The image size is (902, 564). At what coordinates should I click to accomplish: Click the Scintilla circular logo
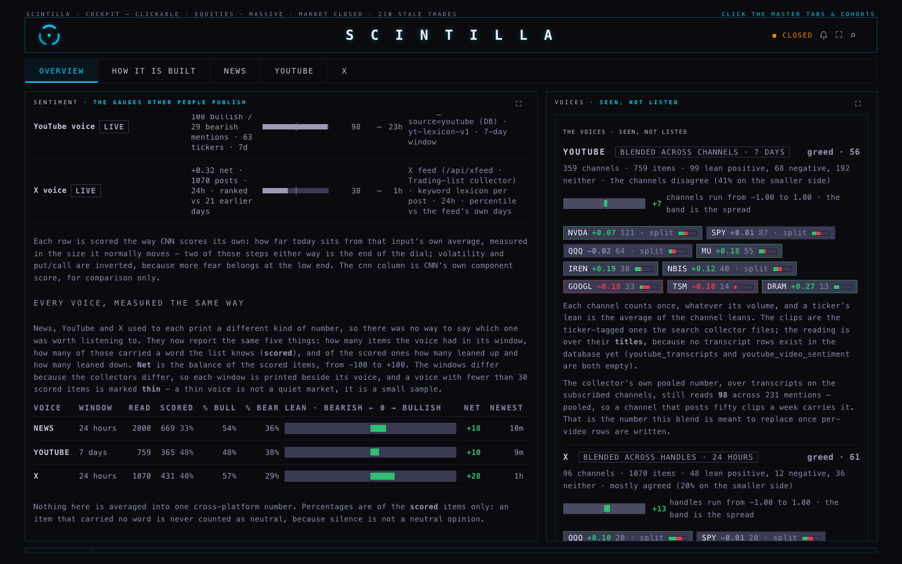[49, 35]
